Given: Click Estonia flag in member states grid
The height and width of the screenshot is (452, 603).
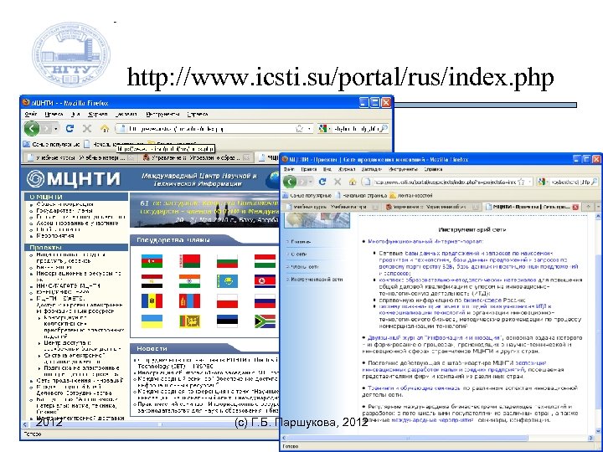Looking at the screenshot, I should (227, 321).
